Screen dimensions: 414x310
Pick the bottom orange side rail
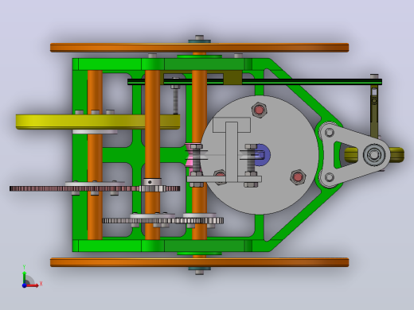click(199, 262)
